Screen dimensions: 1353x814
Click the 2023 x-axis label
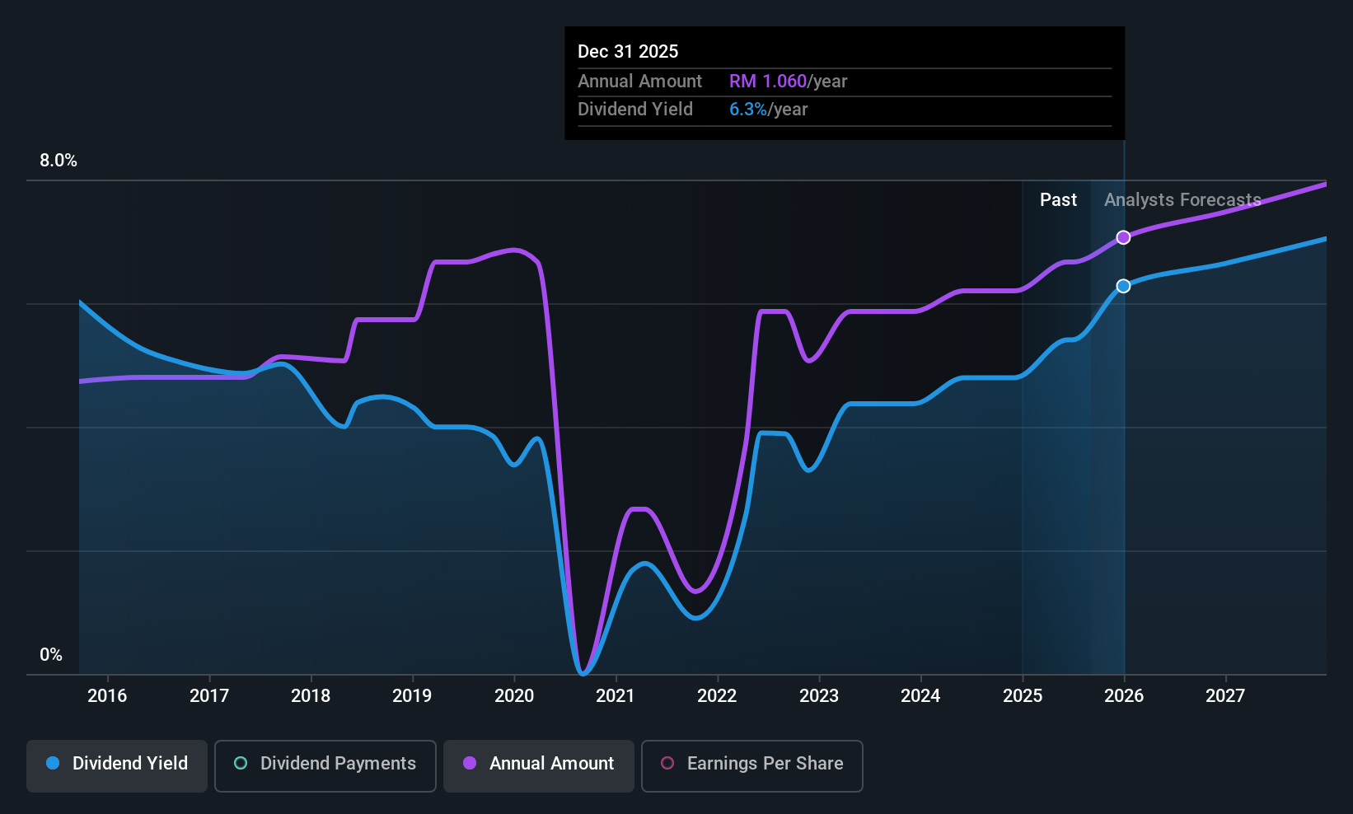pyautogui.click(x=819, y=696)
